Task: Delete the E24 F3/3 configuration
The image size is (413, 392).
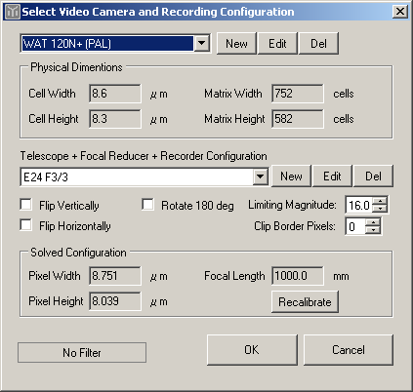Action: [373, 176]
